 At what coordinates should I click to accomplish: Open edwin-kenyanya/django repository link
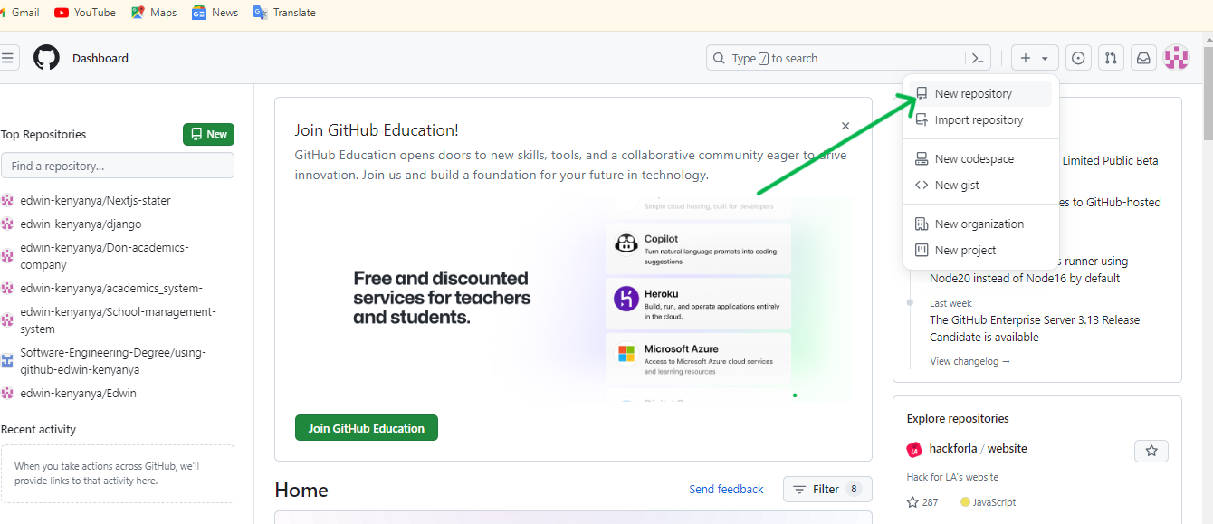(81, 224)
